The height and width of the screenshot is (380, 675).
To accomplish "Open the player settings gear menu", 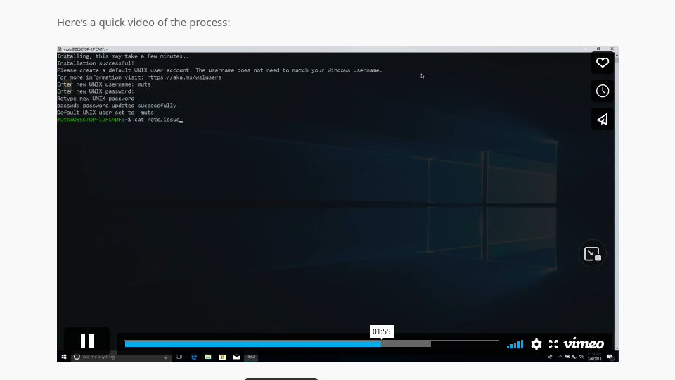I will tap(536, 344).
